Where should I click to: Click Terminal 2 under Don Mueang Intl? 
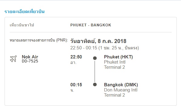(x=115, y=95)
